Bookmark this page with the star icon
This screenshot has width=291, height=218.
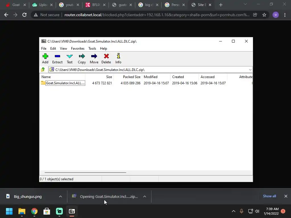point(264,15)
